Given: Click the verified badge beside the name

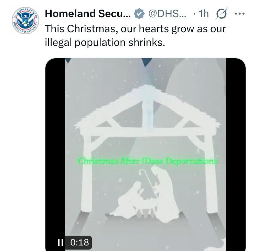Looking at the screenshot, I should 139,13.
